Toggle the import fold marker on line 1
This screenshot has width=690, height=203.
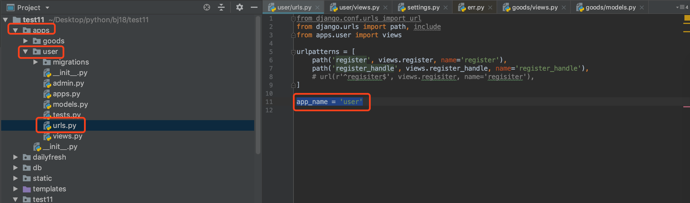click(x=293, y=19)
